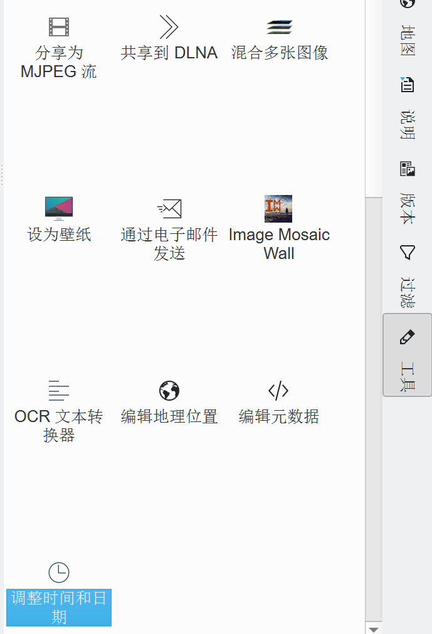Screen dimensions: 432x634
Task: Open the 编辑元数据 code brackets icon
Action: pyautogui.click(x=278, y=390)
